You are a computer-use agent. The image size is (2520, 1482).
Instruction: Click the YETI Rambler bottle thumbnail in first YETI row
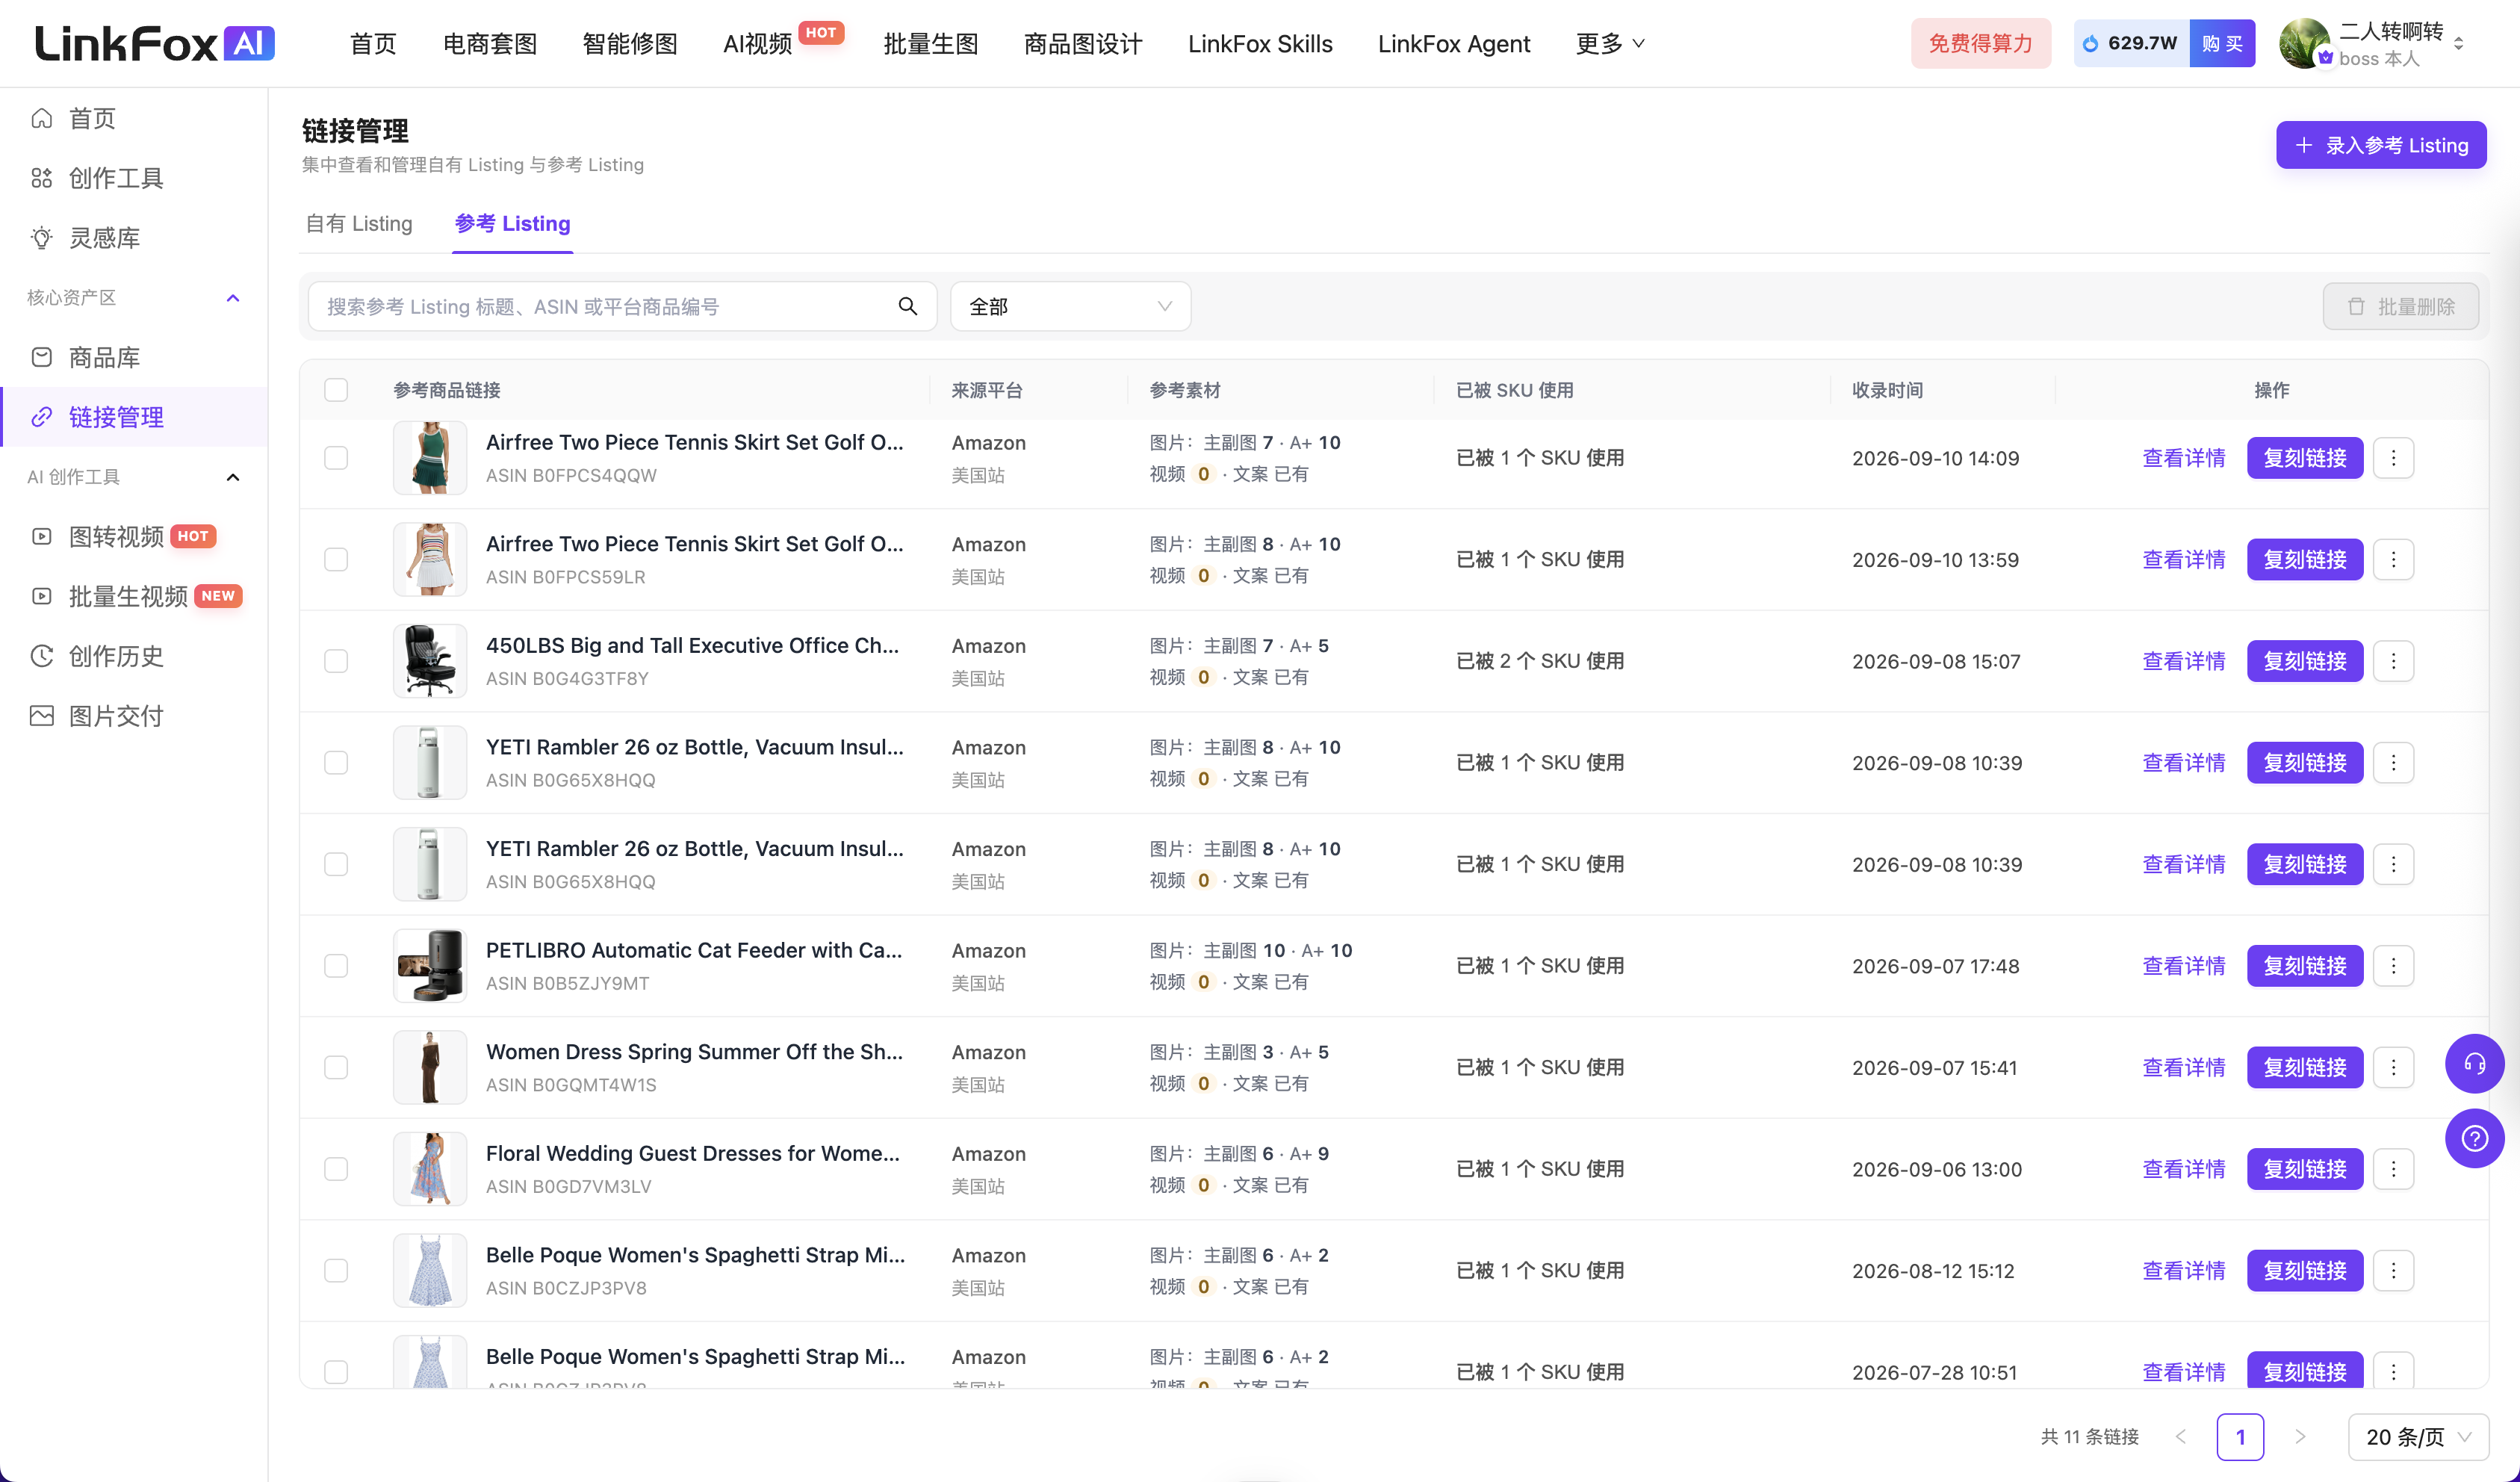430,763
